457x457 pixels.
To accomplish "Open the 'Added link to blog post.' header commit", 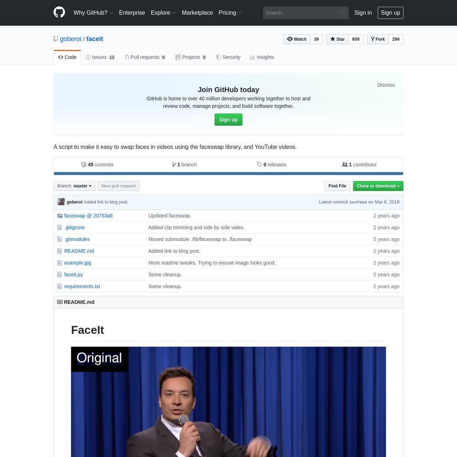I will click(106, 202).
